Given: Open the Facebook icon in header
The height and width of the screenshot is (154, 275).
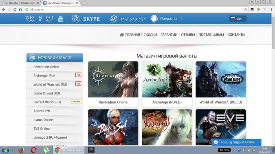Looking at the screenshot, I should (x=40, y=19).
